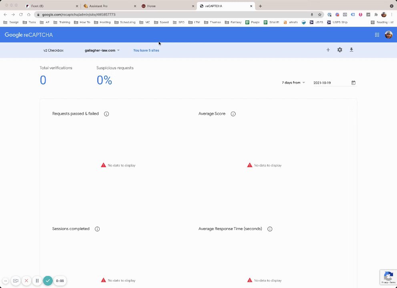
Task: Close the Home tab
Action: pyautogui.click(x=193, y=6)
